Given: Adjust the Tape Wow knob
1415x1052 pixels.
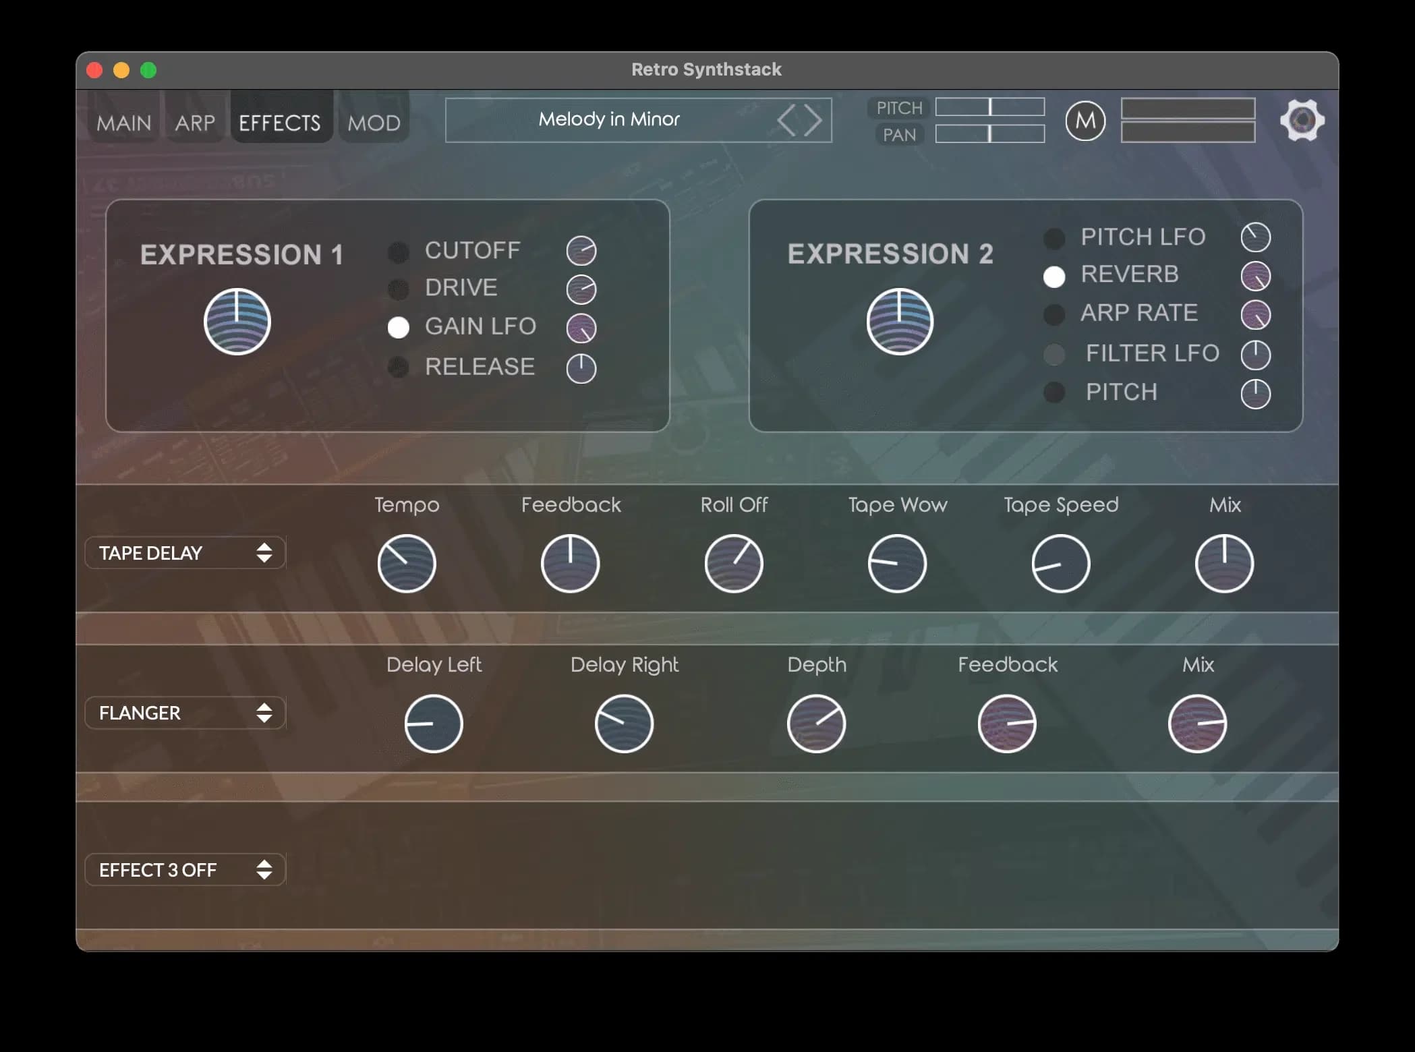Looking at the screenshot, I should tap(897, 563).
